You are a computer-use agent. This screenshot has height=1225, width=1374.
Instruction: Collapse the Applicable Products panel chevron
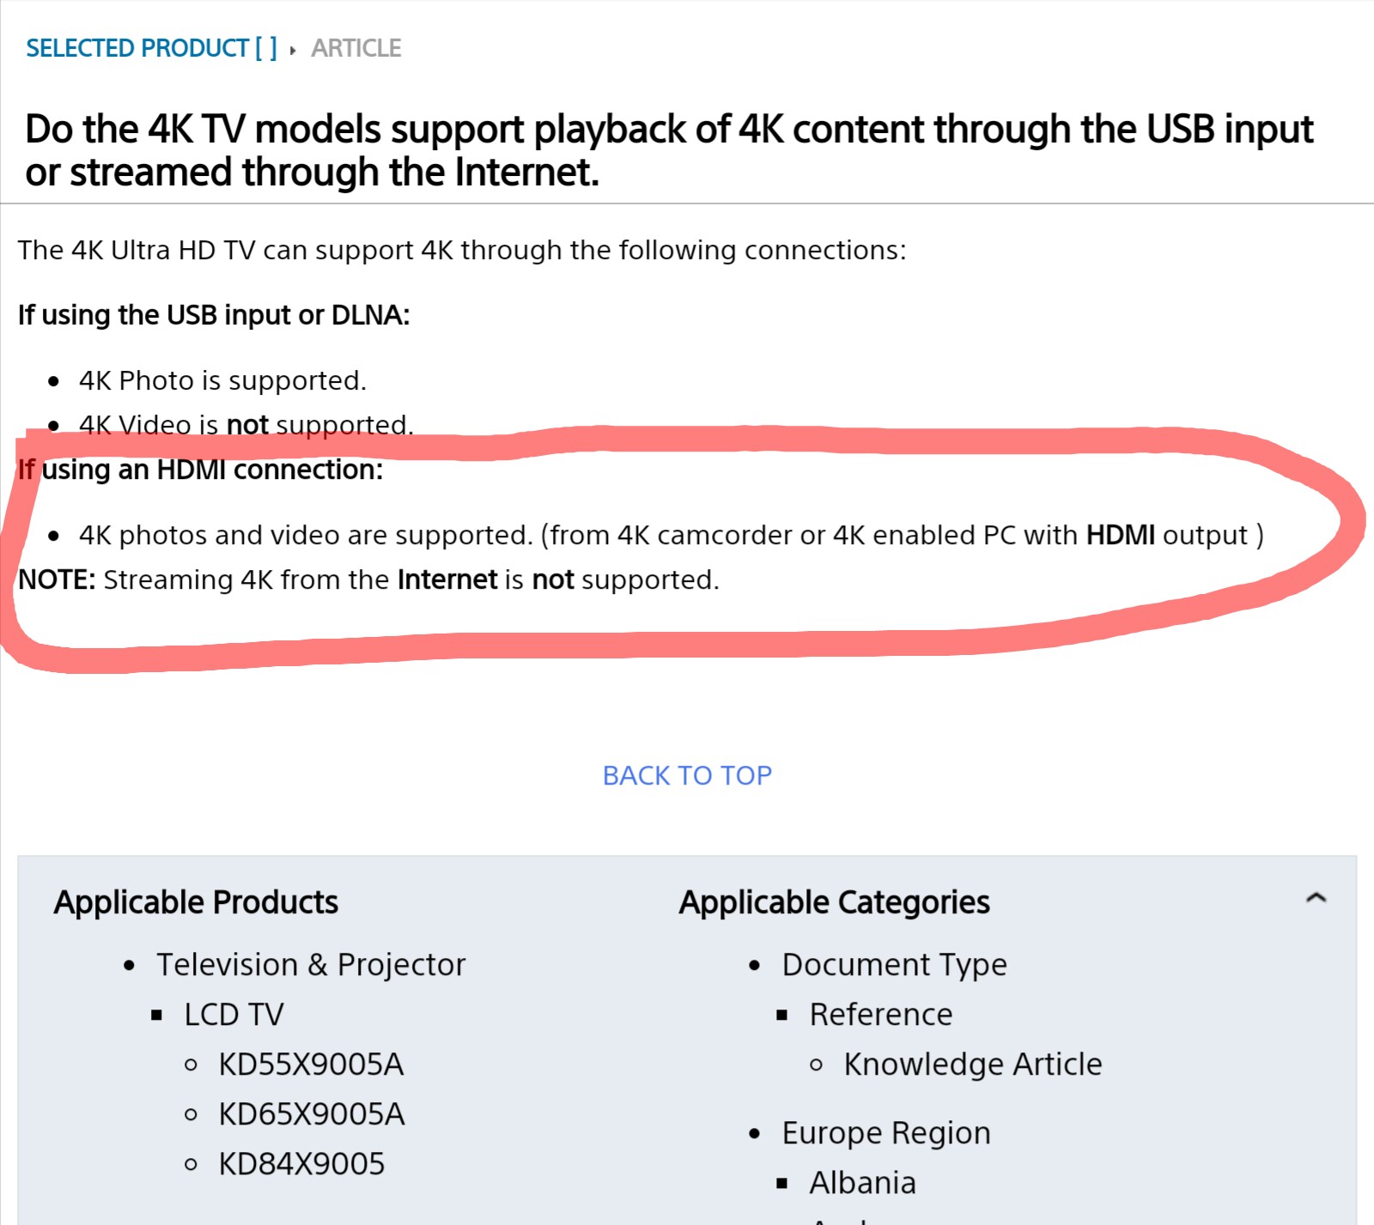coord(1316,899)
